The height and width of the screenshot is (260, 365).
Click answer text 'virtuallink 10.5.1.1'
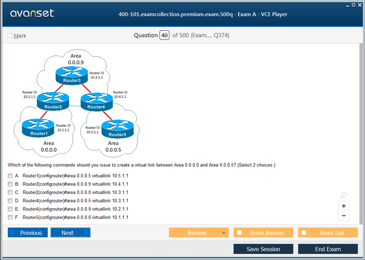tap(110, 176)
